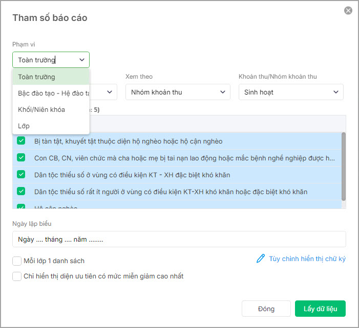Close the Tham số báo cáo dialog
The image size is (359, 328).
coord(348,10)
